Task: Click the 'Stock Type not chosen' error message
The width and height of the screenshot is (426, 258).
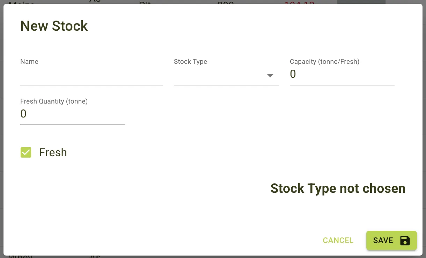Action: 337,188
